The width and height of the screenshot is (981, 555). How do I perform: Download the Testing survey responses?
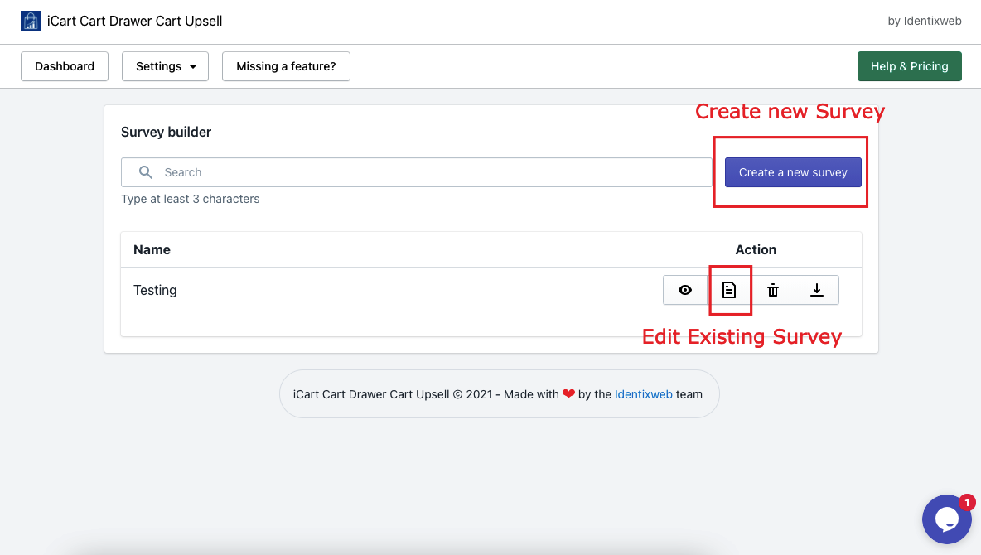[817, 290]
